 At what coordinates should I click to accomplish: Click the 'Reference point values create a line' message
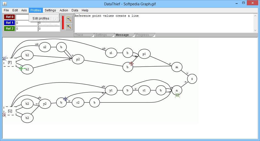(x=106, y=16)
